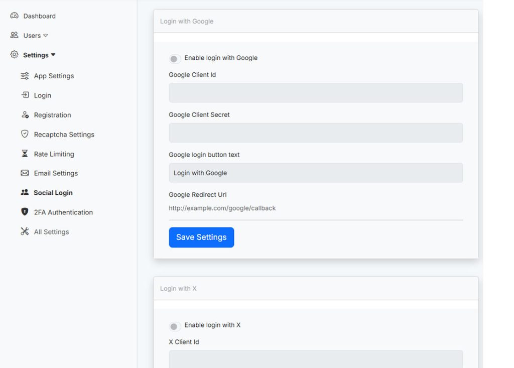Select the Settings menu item
Image resolution: width=514 pixels, height=368 pixels.
pos(36,55)
